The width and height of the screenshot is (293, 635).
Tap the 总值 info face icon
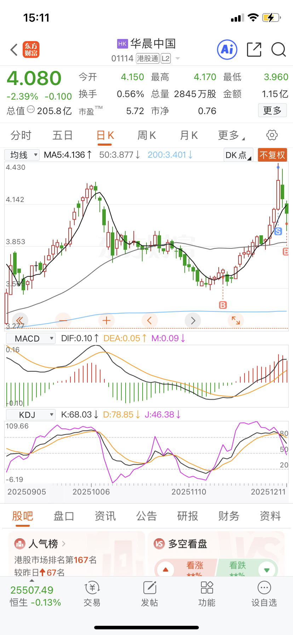pos(31,110)
